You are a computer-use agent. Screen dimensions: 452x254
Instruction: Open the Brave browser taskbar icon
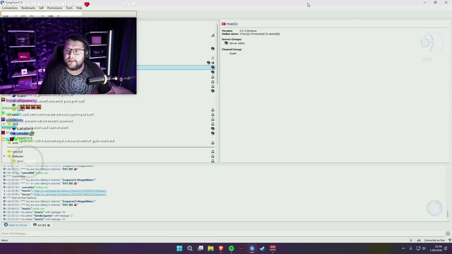coord(221,249)
